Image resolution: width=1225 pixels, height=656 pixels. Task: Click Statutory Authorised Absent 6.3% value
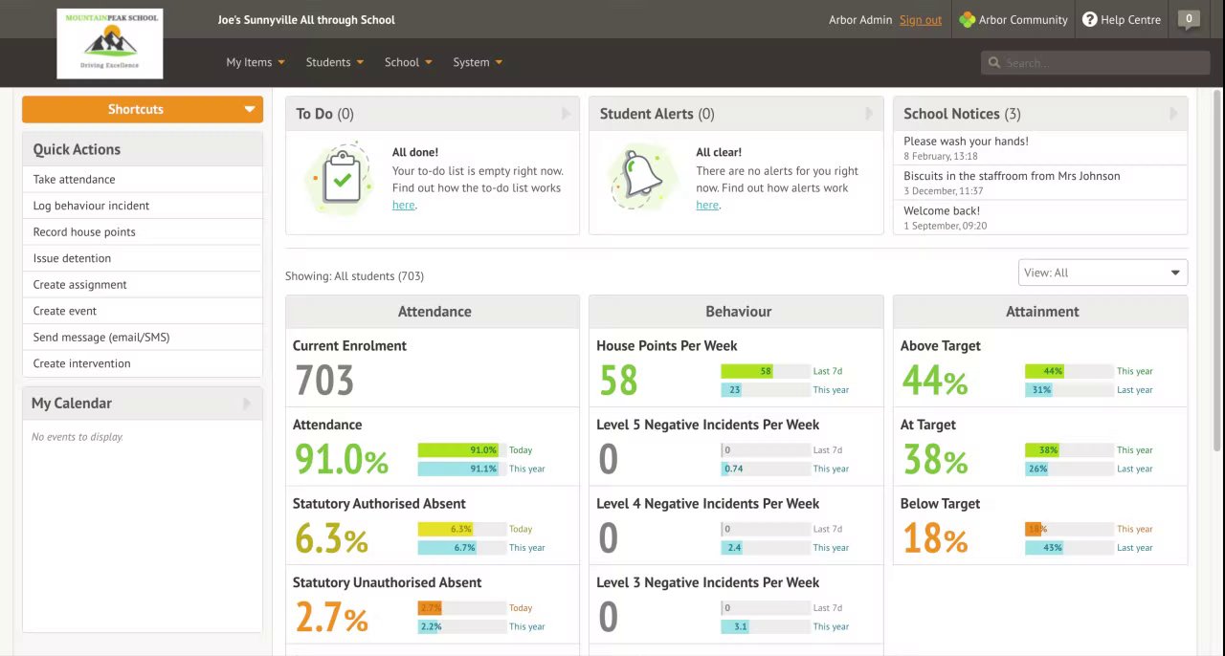(x=331, y=539)
